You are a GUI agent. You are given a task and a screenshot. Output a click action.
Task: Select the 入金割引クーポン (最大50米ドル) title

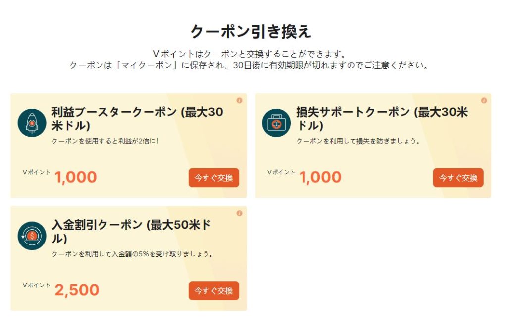[x=132, y=232]
